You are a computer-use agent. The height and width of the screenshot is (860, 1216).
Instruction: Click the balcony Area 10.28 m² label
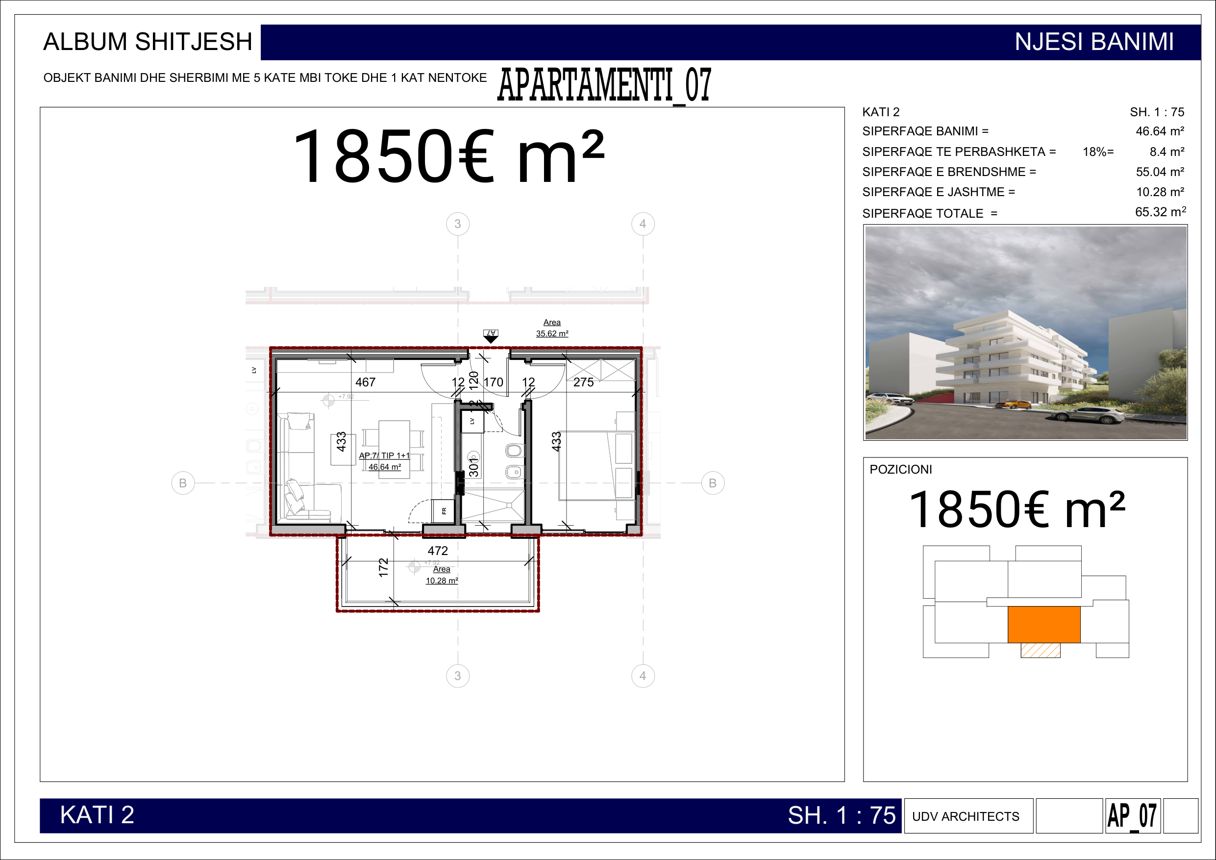(x=442, y=575)
